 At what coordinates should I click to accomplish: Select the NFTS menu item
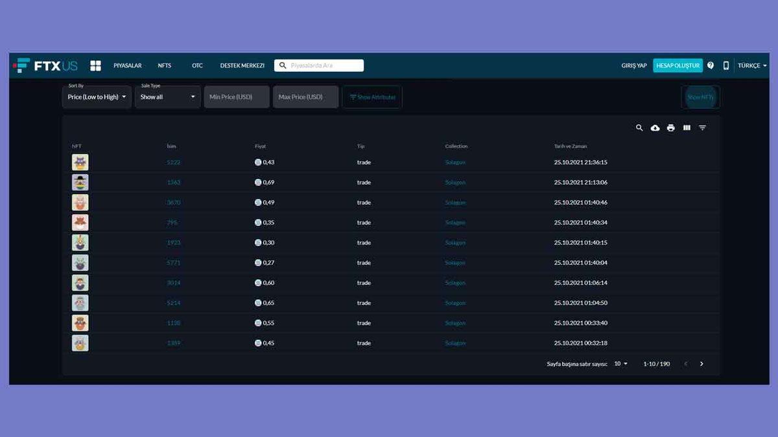(x=165, y=65)
